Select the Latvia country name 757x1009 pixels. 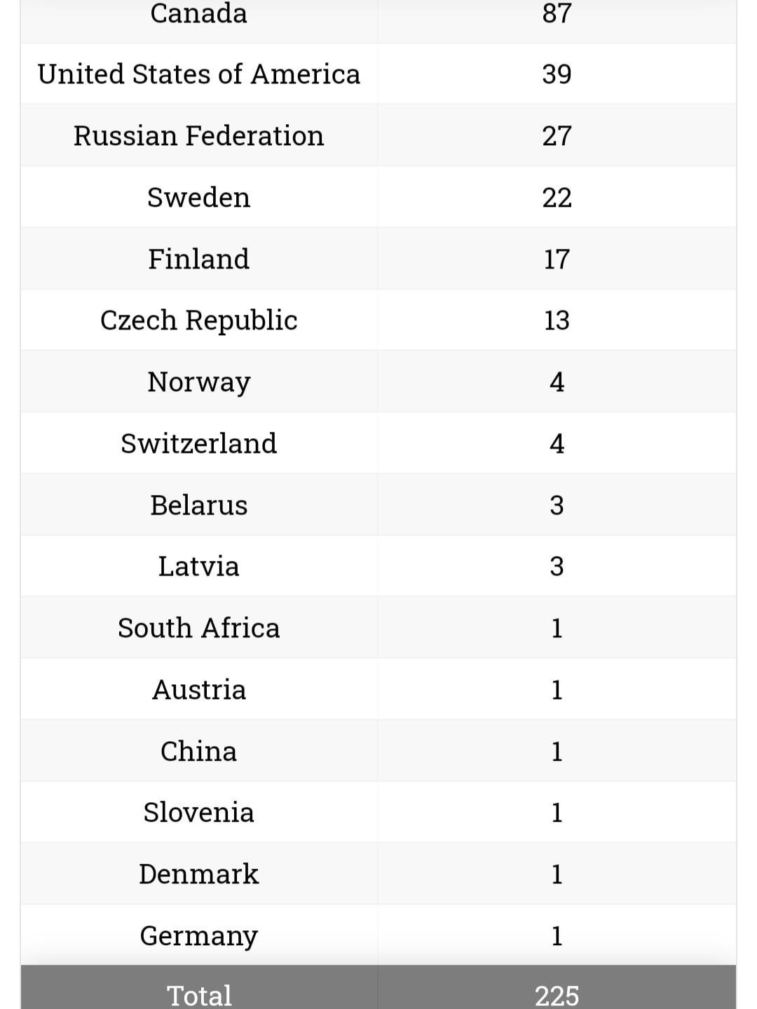(198, 567)
